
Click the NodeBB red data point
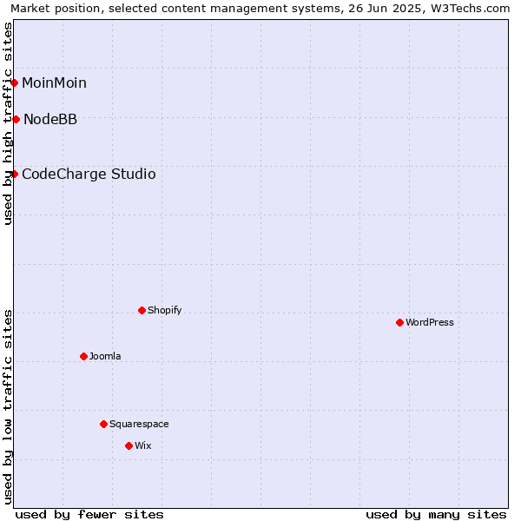tap(16, 119)
